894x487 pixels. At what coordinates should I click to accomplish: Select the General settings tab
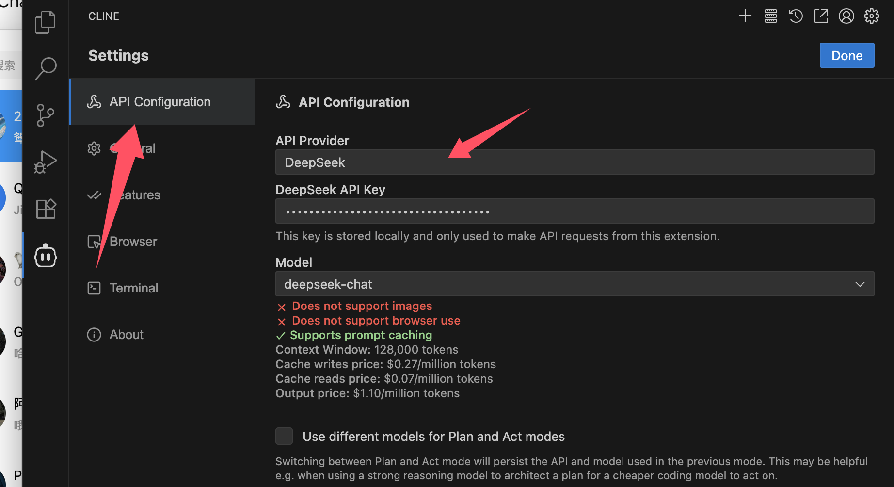click(x=162, y=148)
